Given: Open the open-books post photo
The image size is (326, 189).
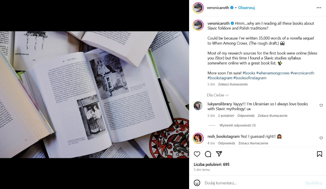Looking at the screenshot, I should 95,94.
